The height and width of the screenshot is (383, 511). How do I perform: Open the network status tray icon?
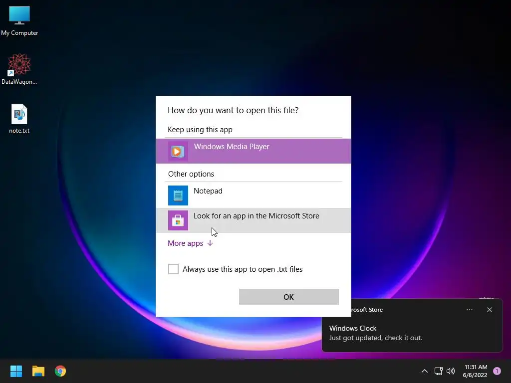tap(438, 371)
